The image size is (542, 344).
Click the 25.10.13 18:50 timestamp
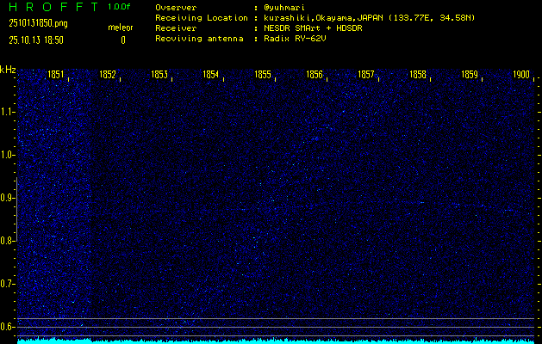pyautogui.click(x=35, y=40)
